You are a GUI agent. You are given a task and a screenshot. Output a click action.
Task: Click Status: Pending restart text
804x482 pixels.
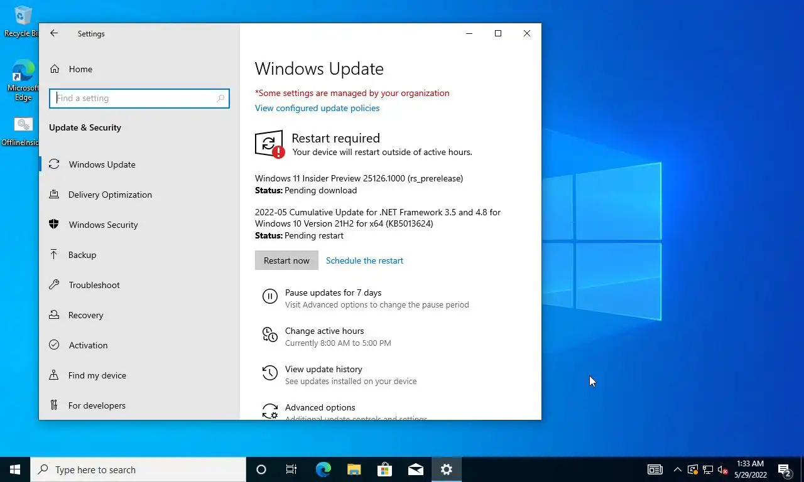click(x=299, y=235)
